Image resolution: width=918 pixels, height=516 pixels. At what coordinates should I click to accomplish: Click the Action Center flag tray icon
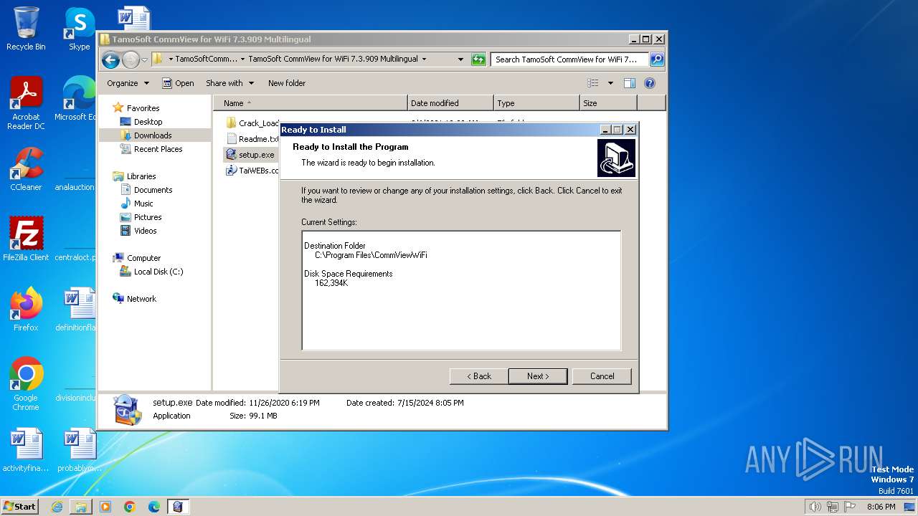tap(850, 507)
